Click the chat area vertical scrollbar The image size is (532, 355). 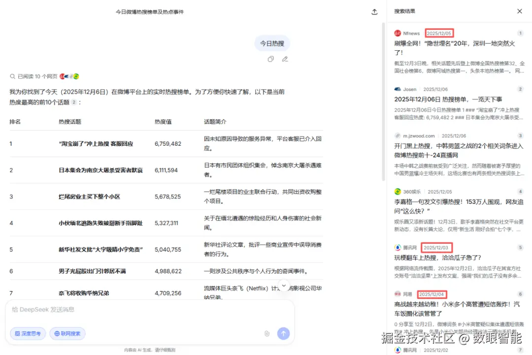click(x=383, y=102)
